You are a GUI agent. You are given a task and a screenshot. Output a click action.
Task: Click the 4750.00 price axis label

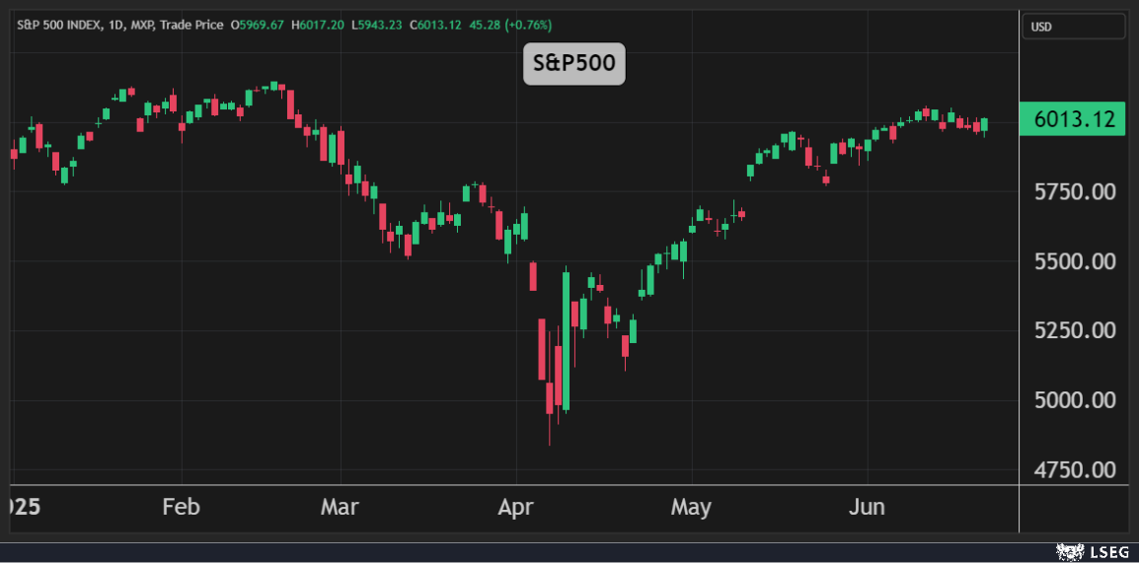tap(1074, 469)
